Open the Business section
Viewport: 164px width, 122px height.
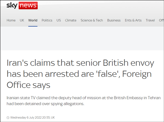pos(114,20)
